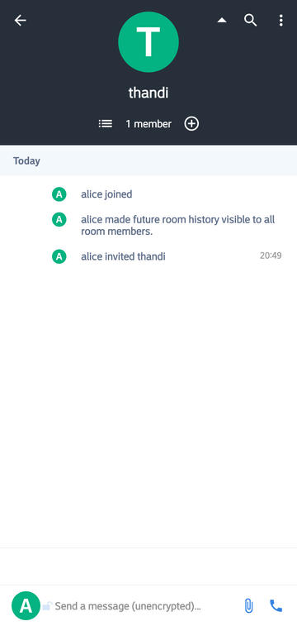
Task: Open the thandi room name details
Action: 148,93
